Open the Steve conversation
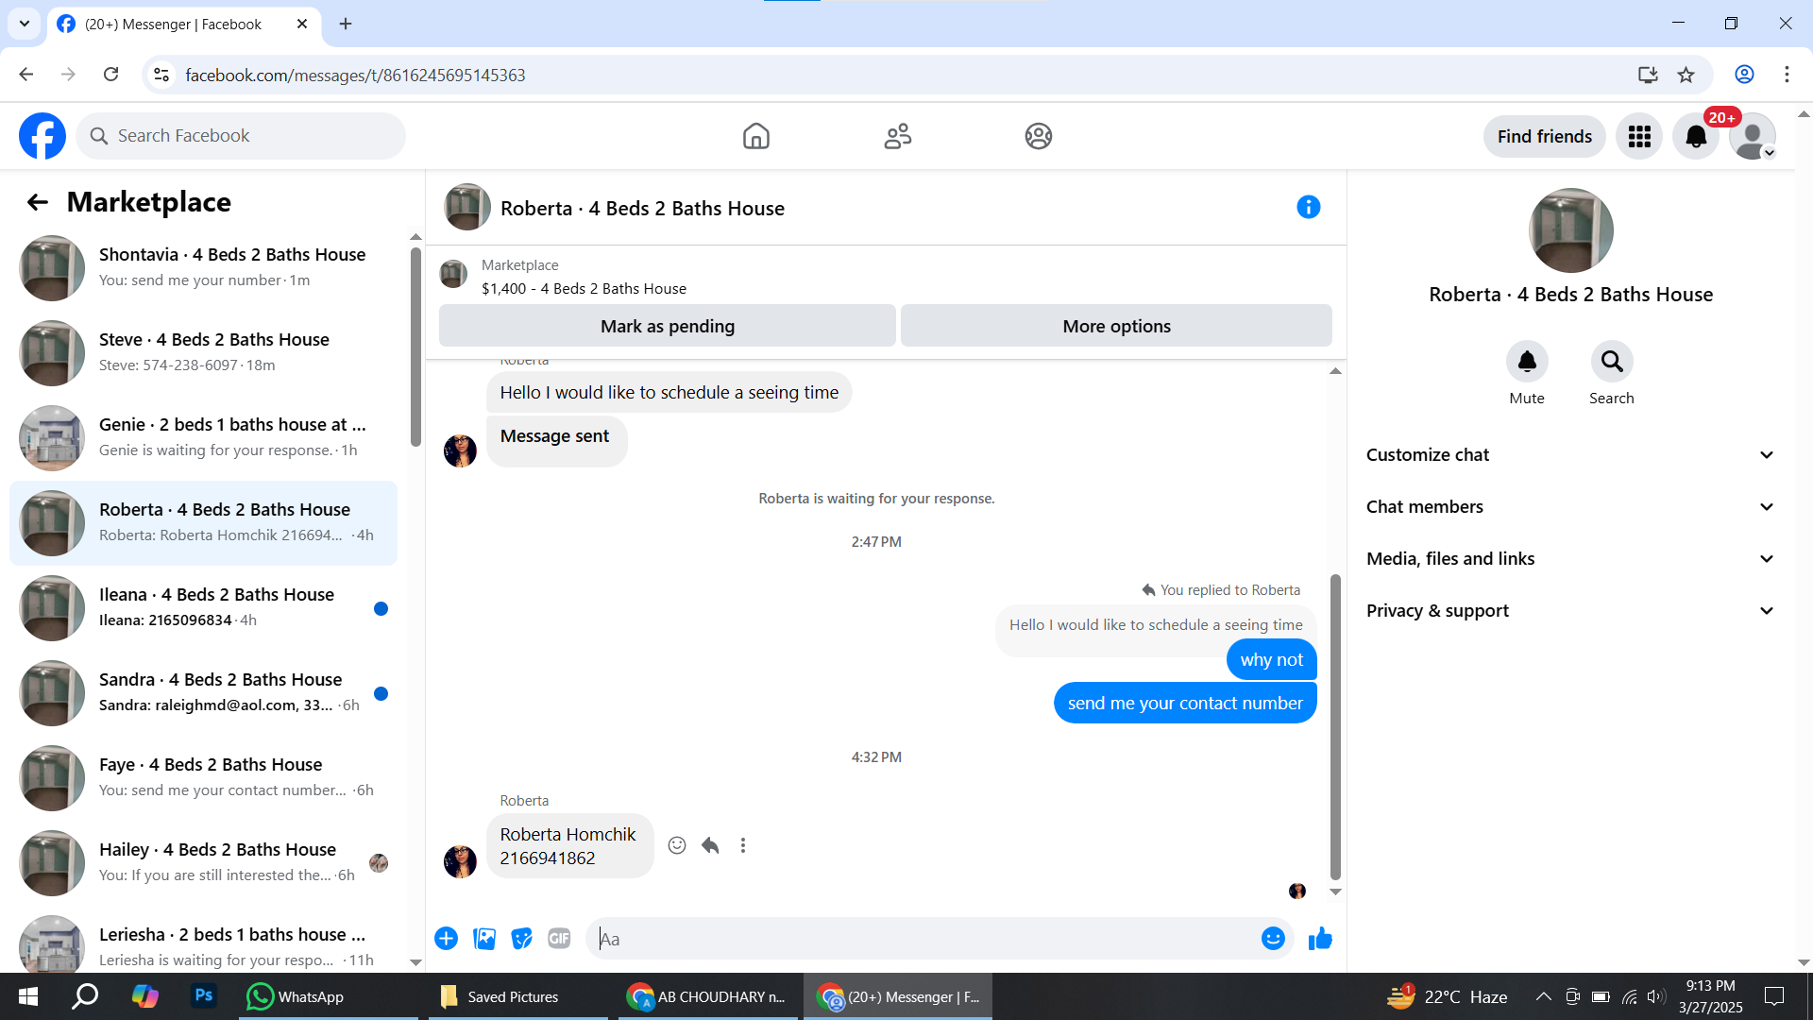The width and height of the screenshot is (1813, 1020). 203,353
